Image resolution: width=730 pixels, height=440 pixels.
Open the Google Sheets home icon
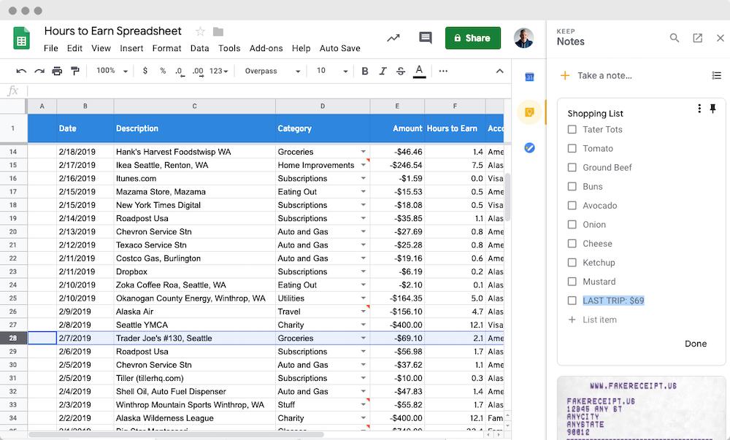(x=21, y=38)
